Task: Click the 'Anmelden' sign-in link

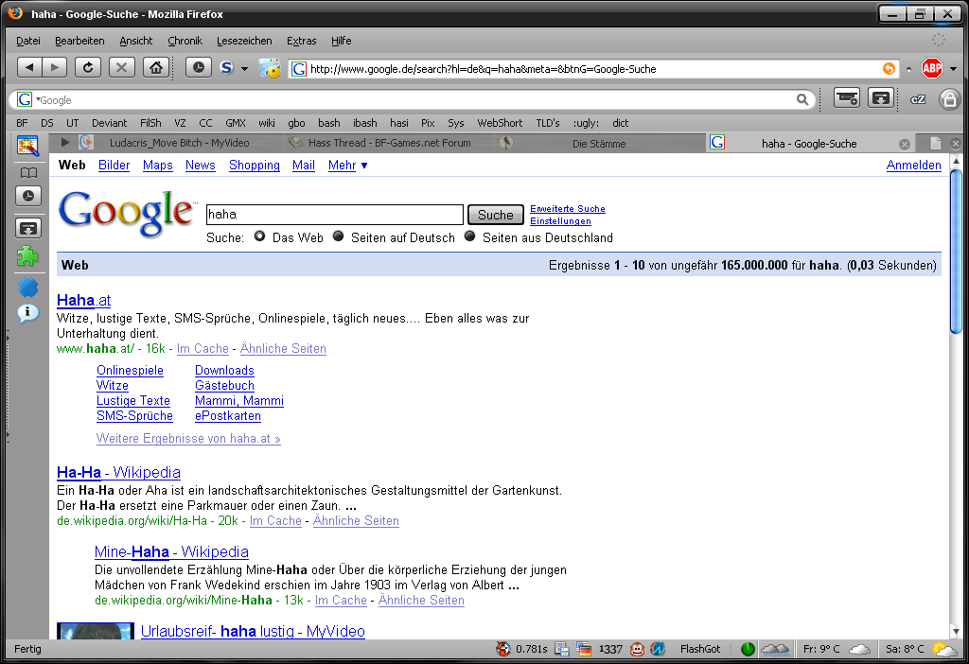Action: pos(913,165)
